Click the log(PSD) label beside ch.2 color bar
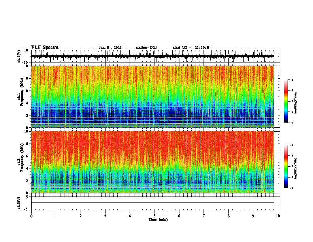Screen dimensions: 313x242 click(296, 168)
